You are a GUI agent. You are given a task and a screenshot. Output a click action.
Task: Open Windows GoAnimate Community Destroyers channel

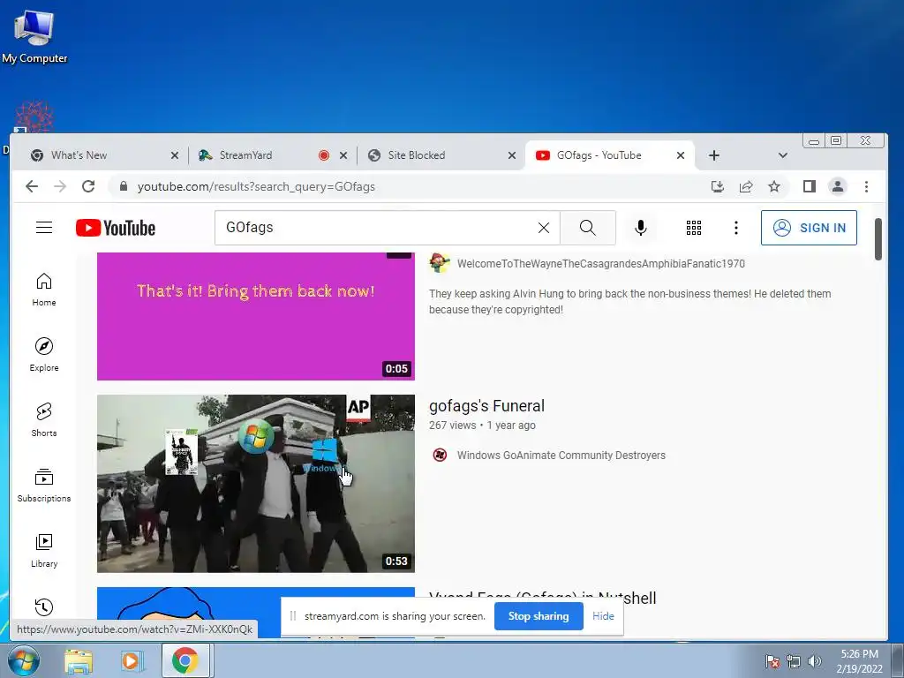coord(561,455)
